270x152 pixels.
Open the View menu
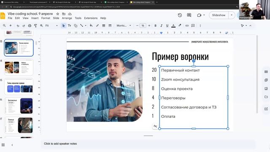(25, 18)
